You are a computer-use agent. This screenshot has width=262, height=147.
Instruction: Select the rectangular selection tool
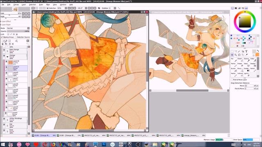[x=232, y=51]
